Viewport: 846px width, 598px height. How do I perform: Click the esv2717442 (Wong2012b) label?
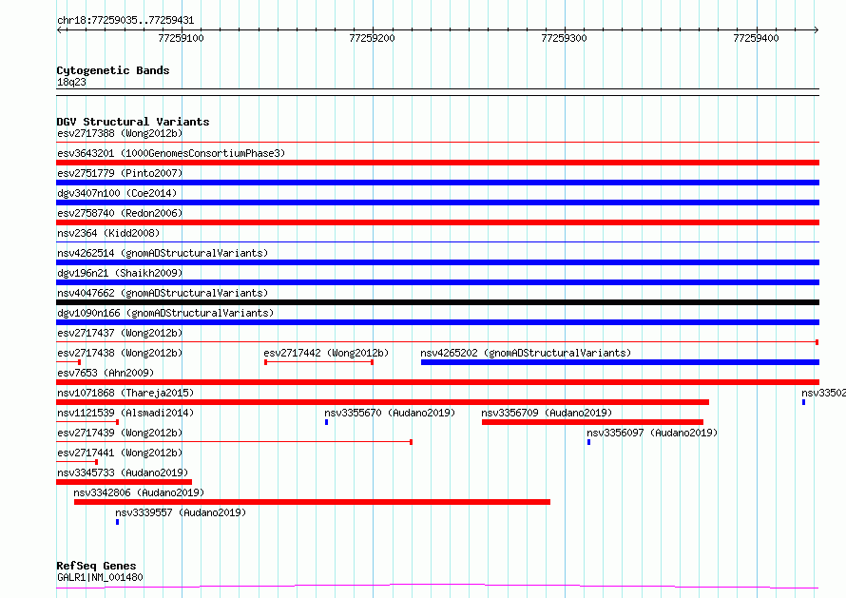point(326,353)
